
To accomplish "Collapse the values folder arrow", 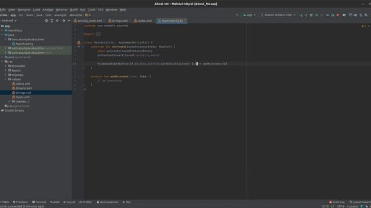I will (x=6, y=79).
